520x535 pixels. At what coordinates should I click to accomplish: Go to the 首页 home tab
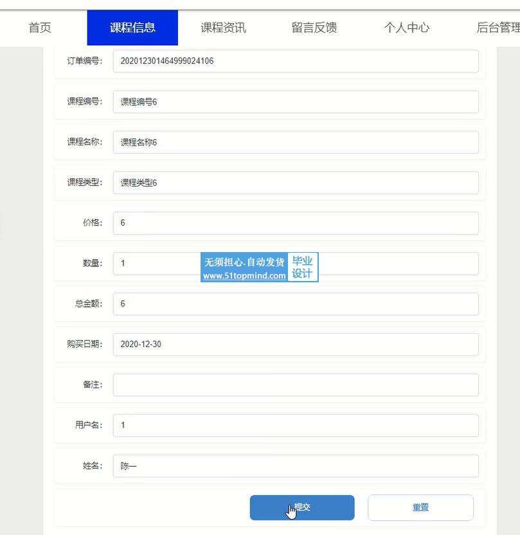[x=40, y=28]
